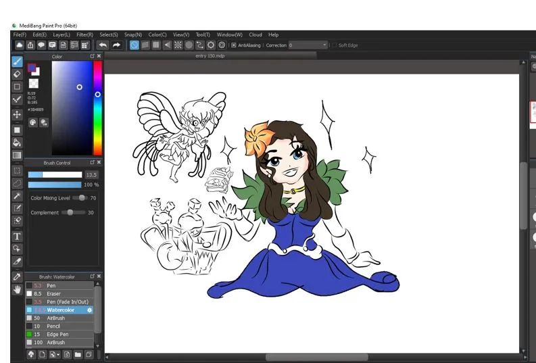The image size is (536, 363).
Task: Enable radial snap guide
Action: click(178, 45)
